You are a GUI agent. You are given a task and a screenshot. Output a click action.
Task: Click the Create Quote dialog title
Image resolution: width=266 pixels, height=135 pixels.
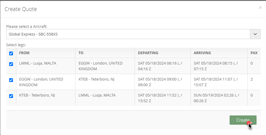21,9
